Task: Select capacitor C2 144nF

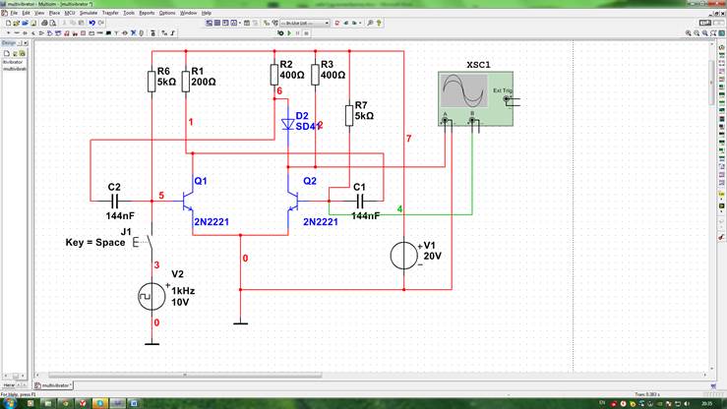Action: (x=114, y=201)
